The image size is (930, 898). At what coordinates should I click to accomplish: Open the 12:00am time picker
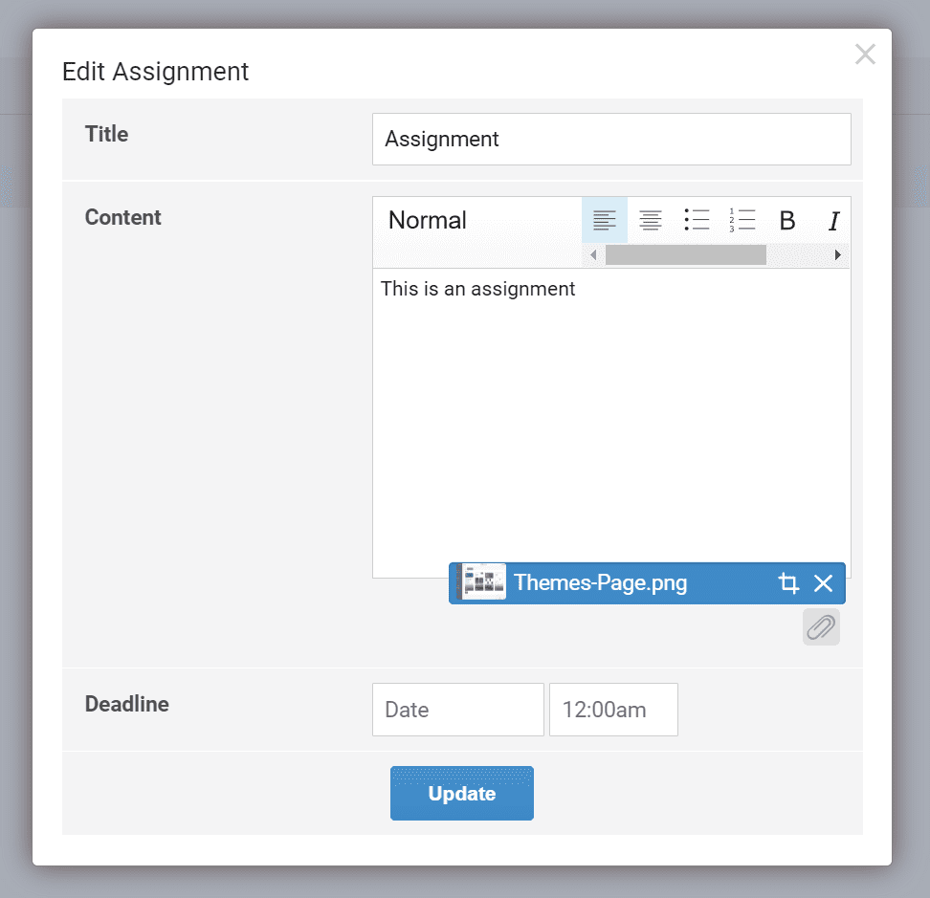[613, 710]
